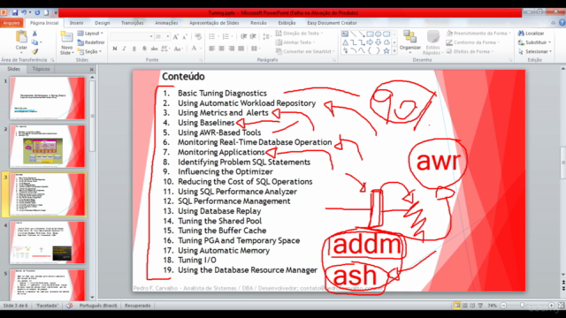Toggle align text left
The image size is (566, 318).
(212, 49)
